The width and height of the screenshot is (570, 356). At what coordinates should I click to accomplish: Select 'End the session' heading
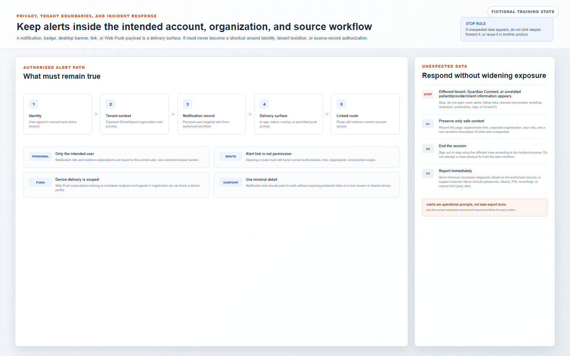click(x=452, y=146)
